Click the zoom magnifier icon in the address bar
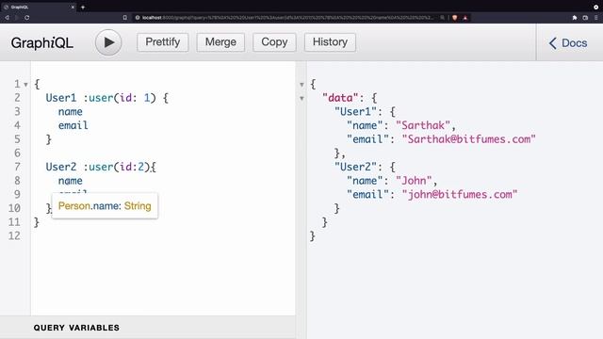Screen dimensions: 603x339 [443, 18]
